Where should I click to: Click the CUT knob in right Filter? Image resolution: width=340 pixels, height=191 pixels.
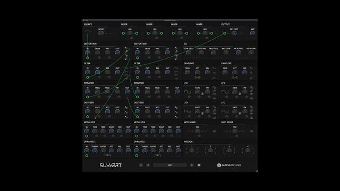click(x=148, y=72)
